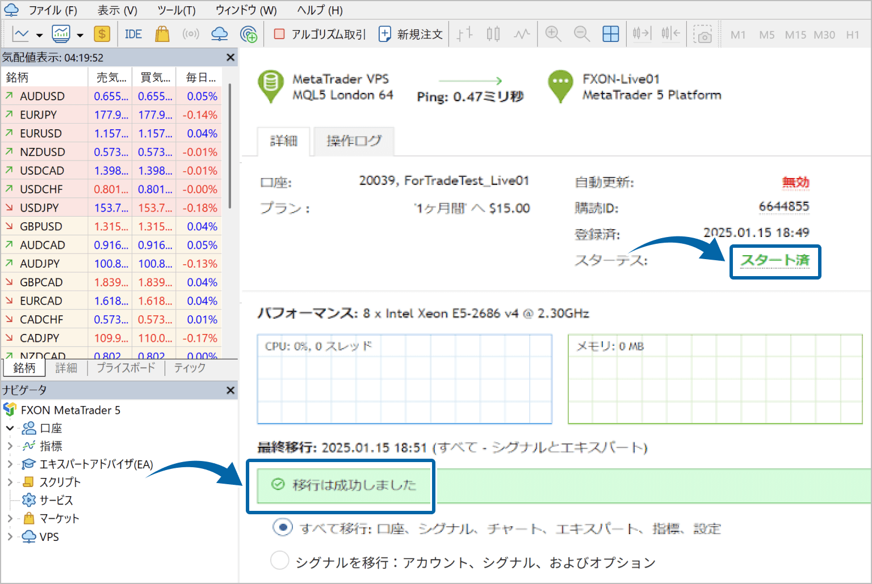Click the スタート済 status link
Viewport: 872px width, 584px height.
pos(775,260)
